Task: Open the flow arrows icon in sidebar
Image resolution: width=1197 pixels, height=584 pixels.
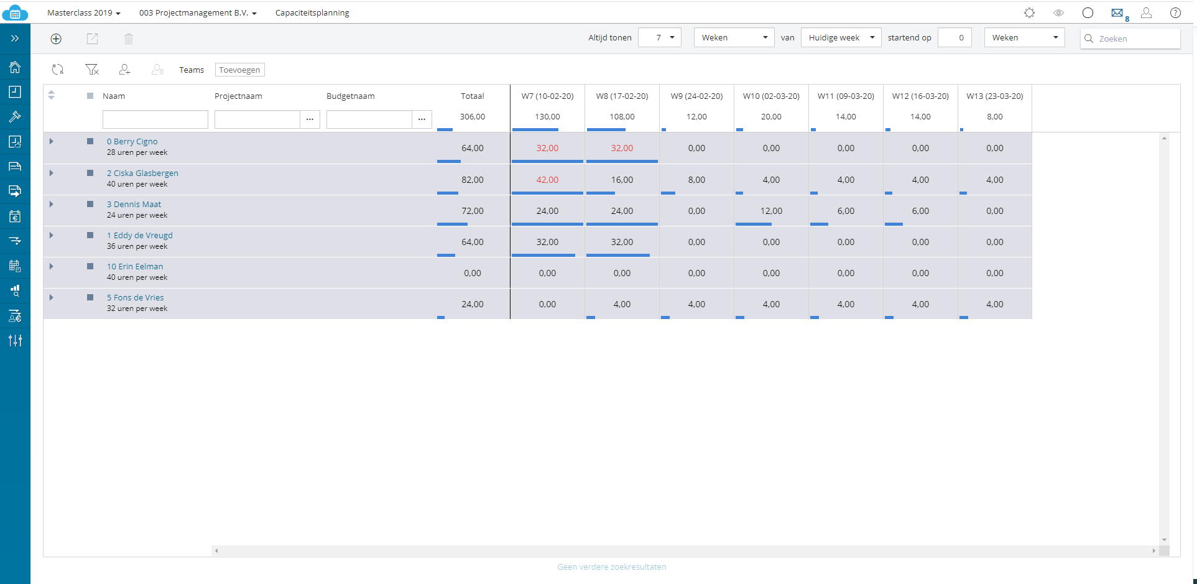Action: click(x=15, y=241)
